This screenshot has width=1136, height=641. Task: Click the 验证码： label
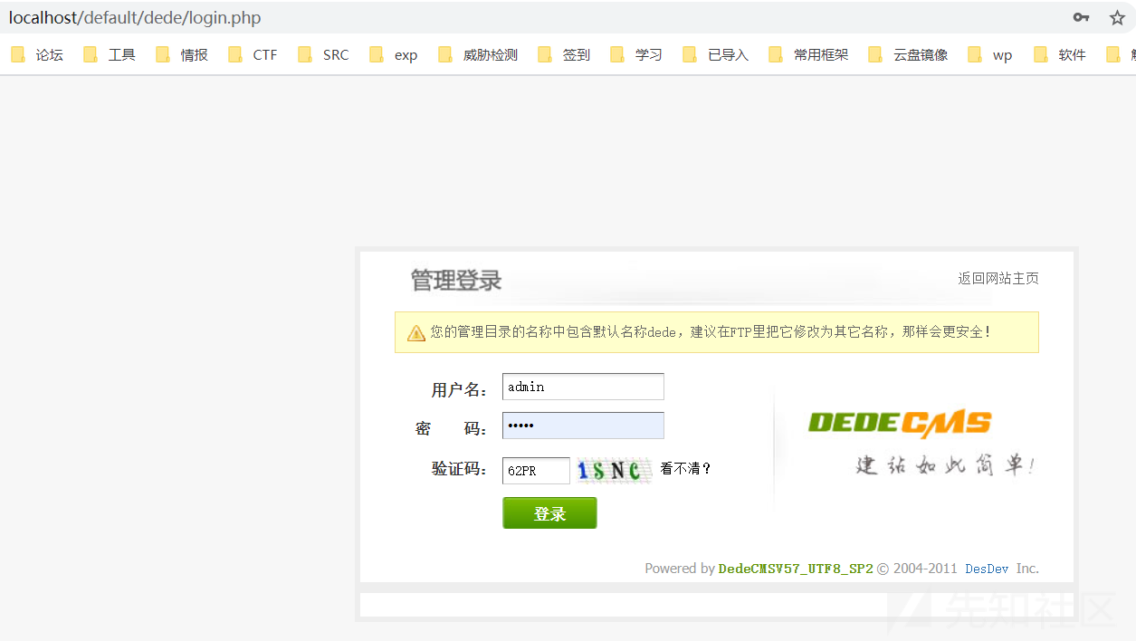tap(460, 469)
